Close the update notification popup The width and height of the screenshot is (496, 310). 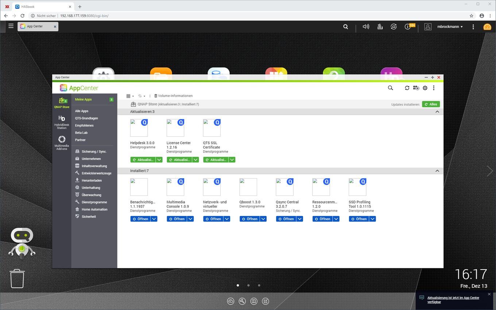pyautogui.click(x=489, y=294)
